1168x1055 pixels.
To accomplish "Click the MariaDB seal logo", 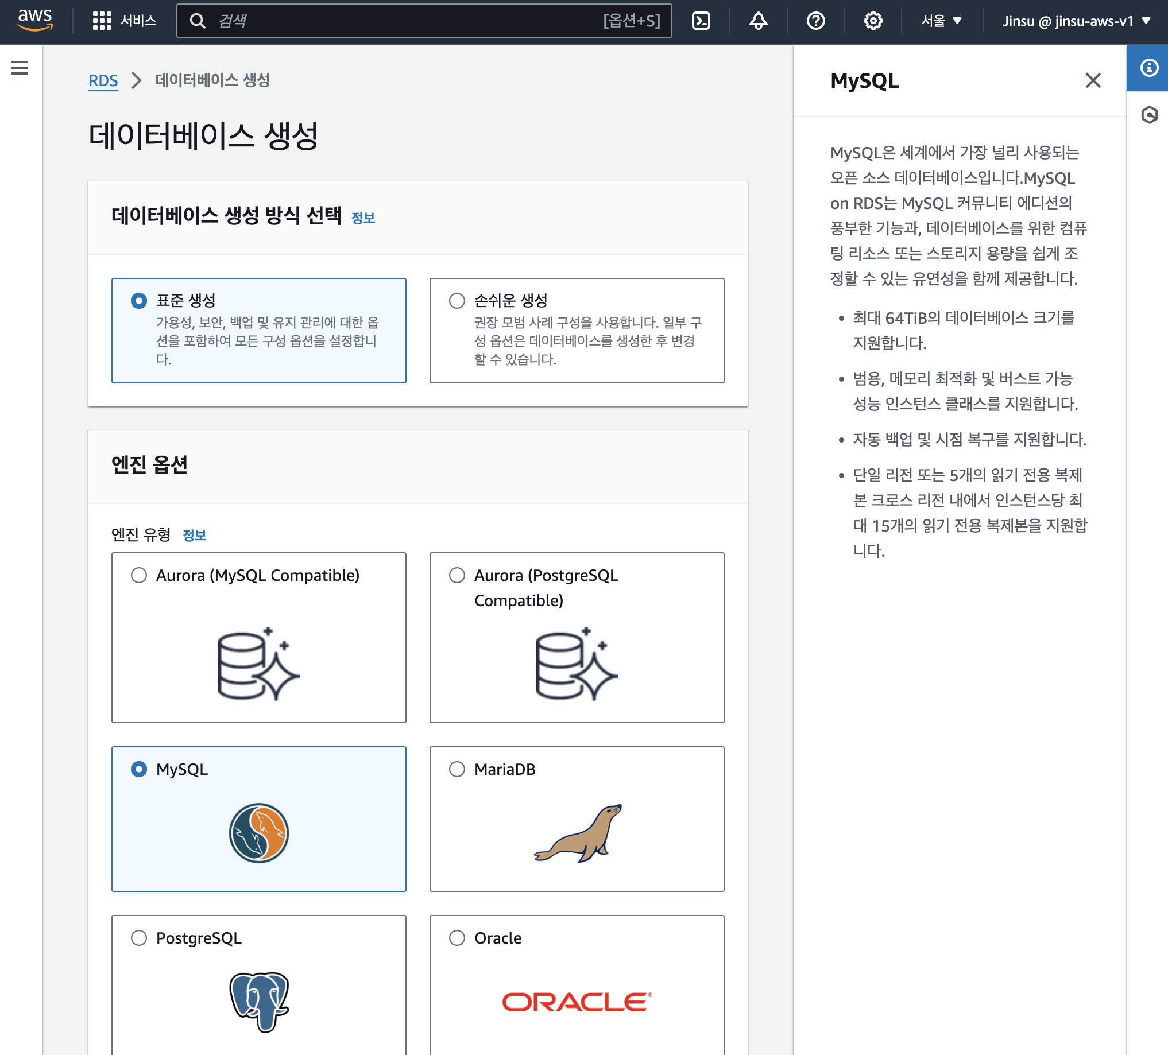I will [x=578, y=833].
